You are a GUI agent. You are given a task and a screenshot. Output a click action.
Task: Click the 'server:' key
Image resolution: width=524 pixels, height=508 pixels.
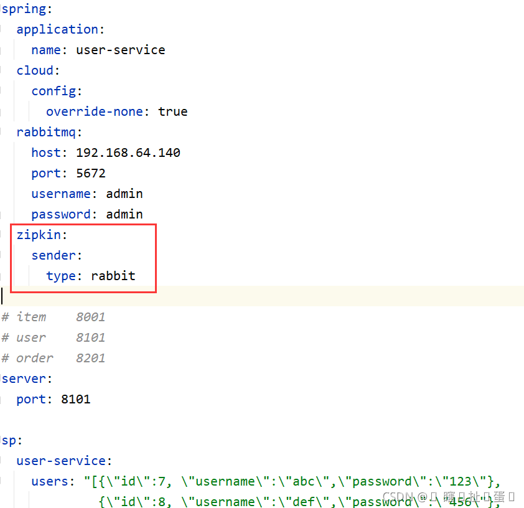[27, 379]
